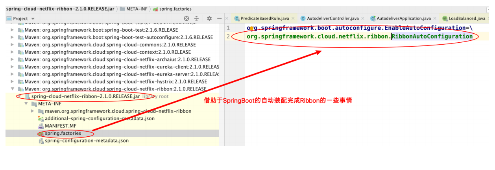Select Maven spring-boot-test:2.1.6.RELEASE row
The height and width of the screenshot is (170, 495).
(112, 30)
